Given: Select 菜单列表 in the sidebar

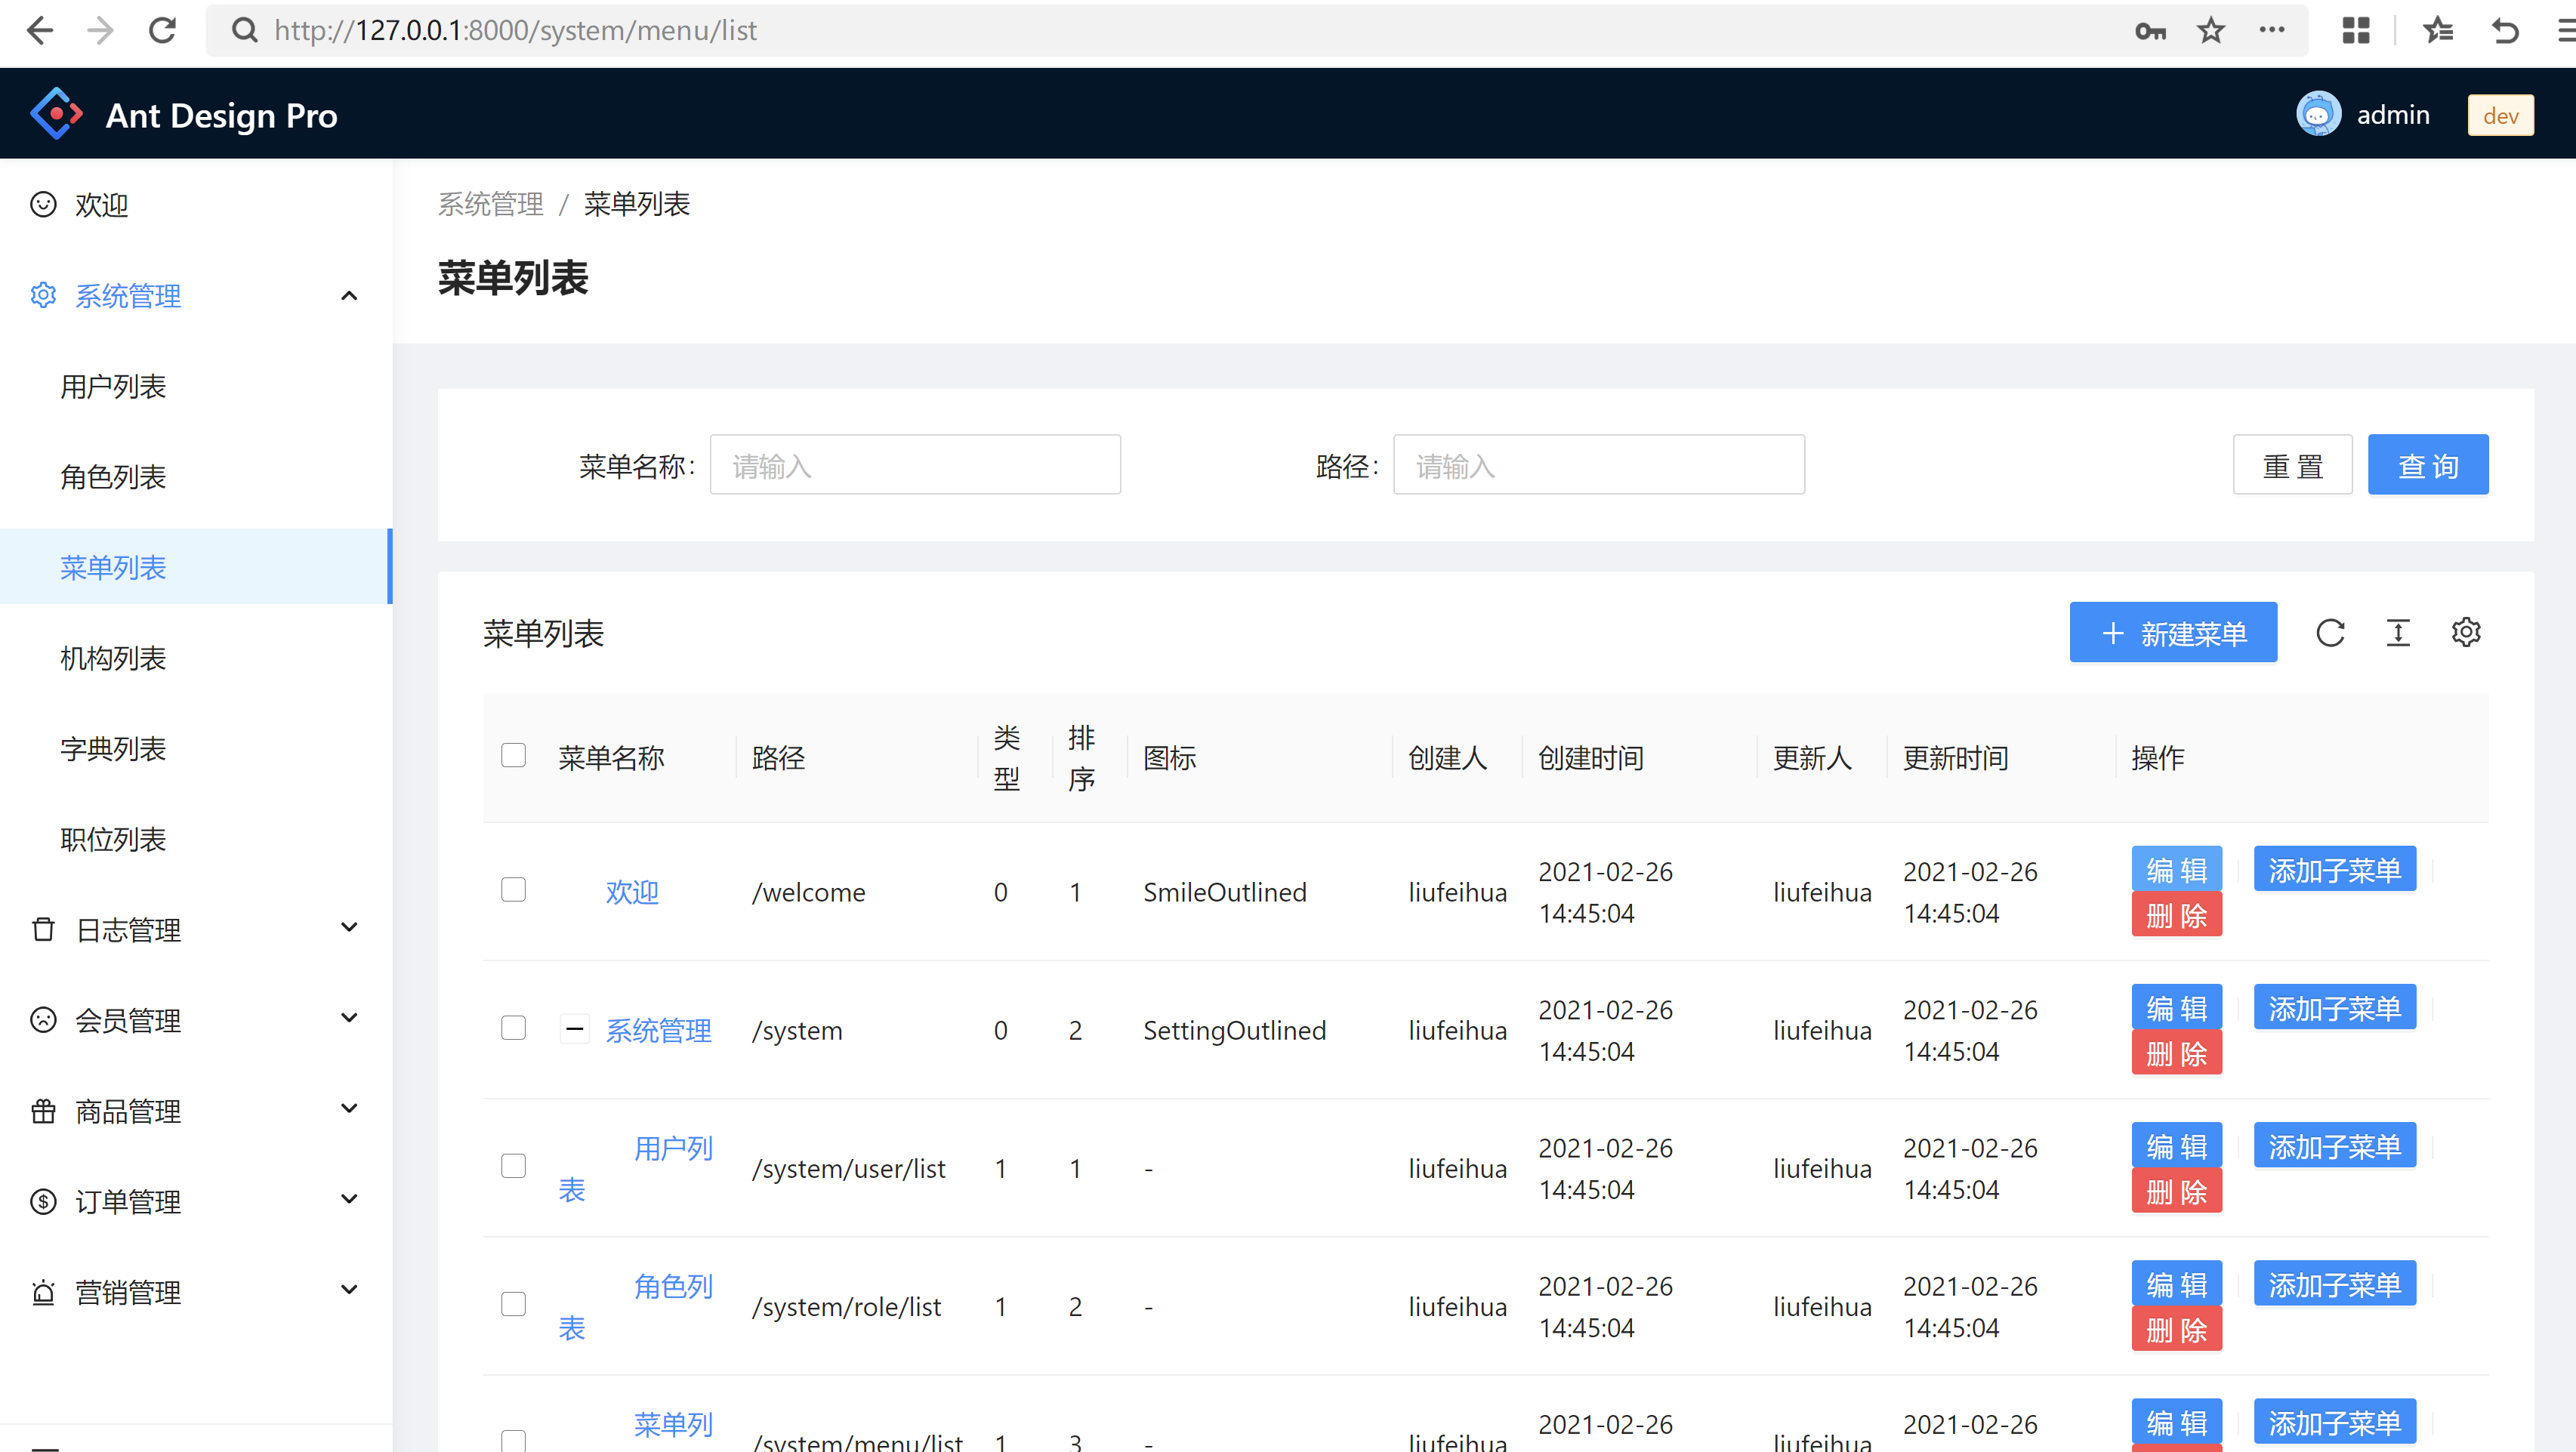Looking at the screenshot, I should click(196, 567).
